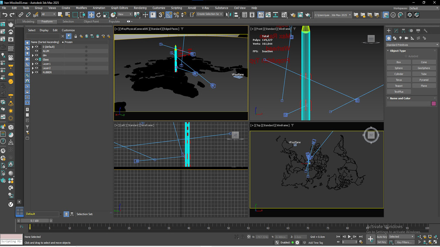440x247 pixels.
Task: Open the Material Editor from the toolbar
Action: (284, 15)
